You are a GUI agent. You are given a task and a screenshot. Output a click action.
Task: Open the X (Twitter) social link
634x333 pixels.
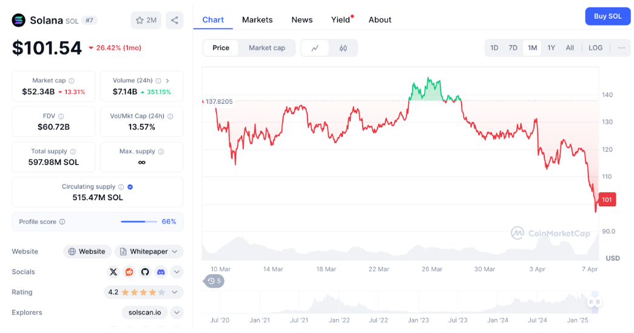click(x=113, y=272)
